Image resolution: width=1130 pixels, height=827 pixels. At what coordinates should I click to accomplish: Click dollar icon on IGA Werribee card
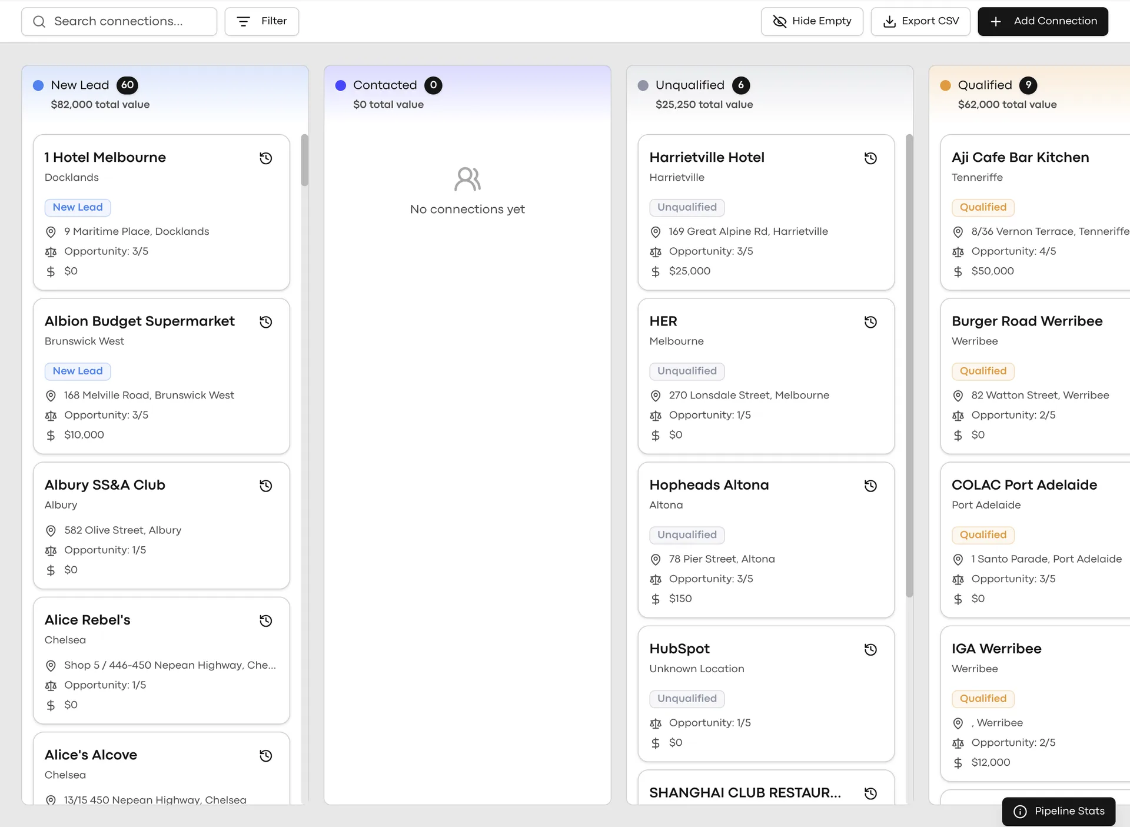point(958,763)
